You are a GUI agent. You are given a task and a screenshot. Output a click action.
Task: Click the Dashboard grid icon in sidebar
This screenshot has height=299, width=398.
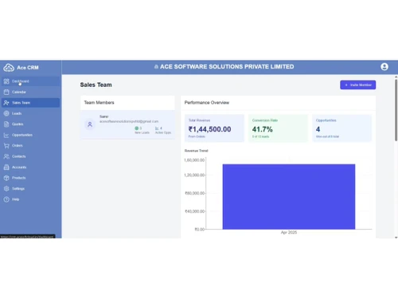(6, 81)
